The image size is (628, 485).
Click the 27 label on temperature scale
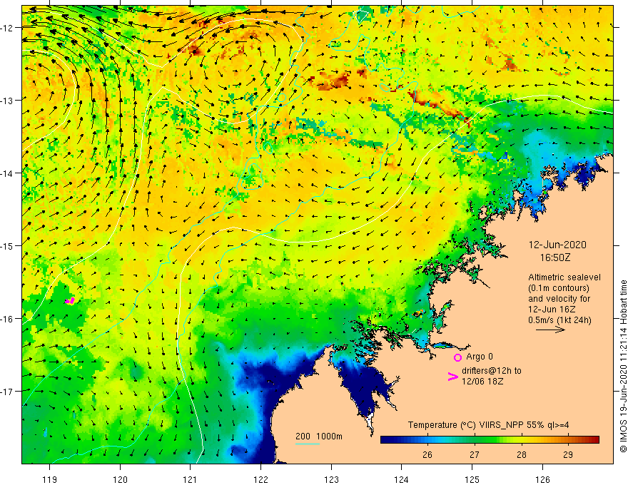[x=474, y=454]
